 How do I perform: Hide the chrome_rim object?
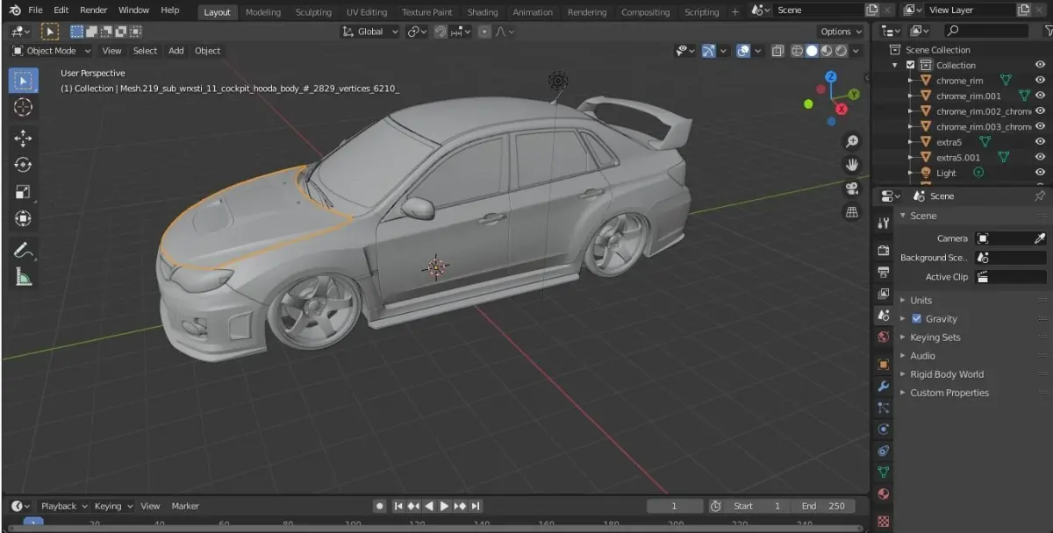pos(1040,81)
